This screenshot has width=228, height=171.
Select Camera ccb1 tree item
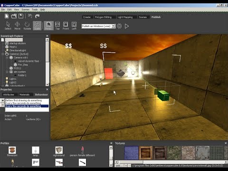(21, 57)
